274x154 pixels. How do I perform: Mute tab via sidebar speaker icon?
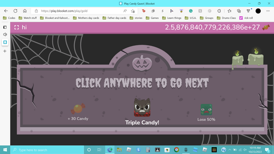pyautogui.click(x=5, y=34)
